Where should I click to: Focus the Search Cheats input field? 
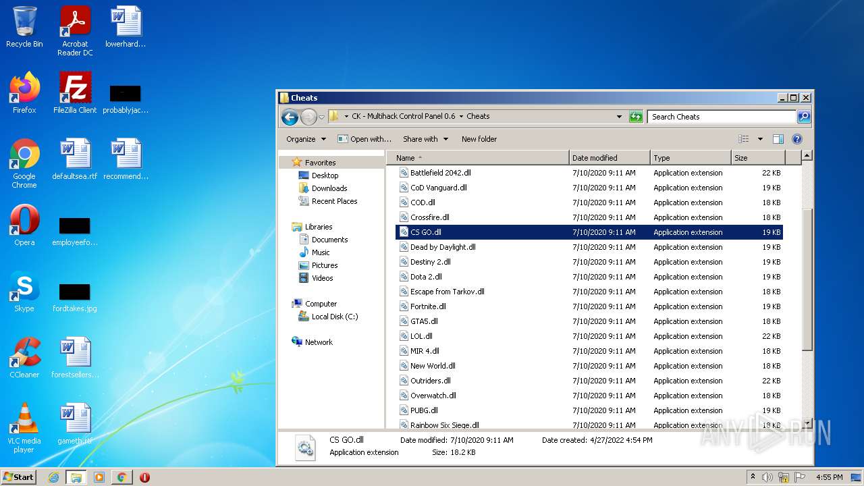722,117
